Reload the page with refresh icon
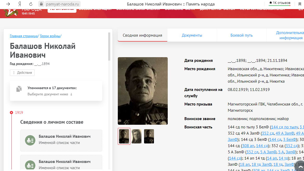This screenshot has height=171, width=304. point(31,4)
